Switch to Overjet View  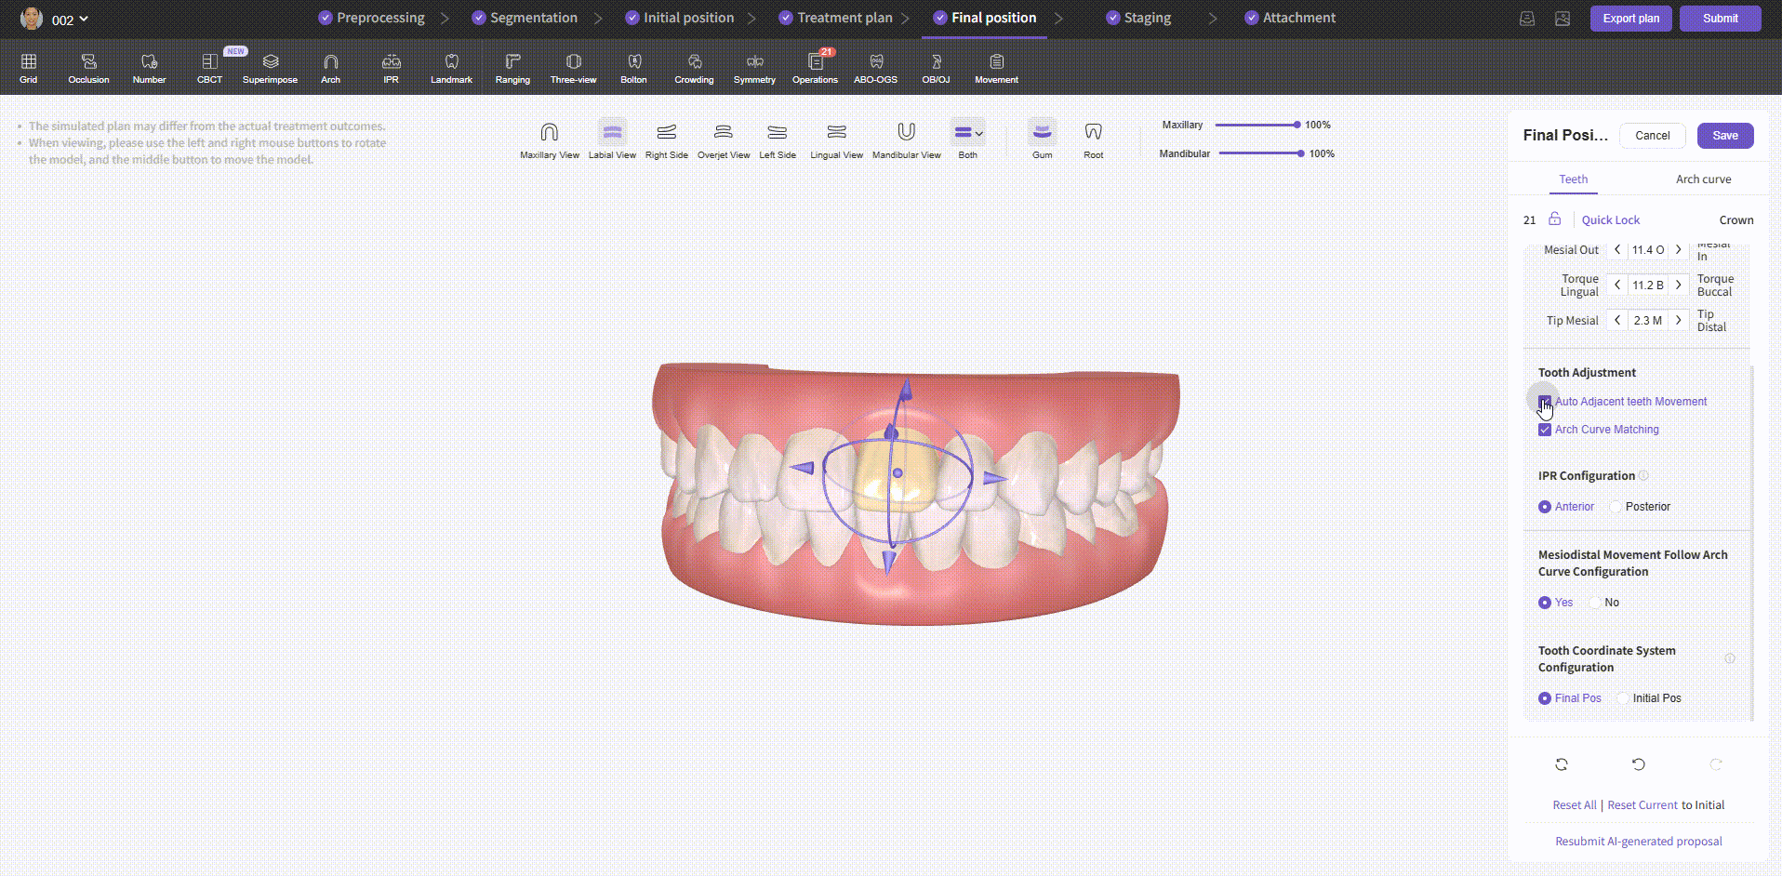point(723,140)
